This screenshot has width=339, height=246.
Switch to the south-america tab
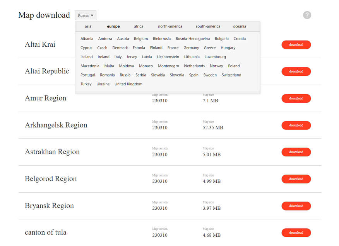[x=208, y=27]
